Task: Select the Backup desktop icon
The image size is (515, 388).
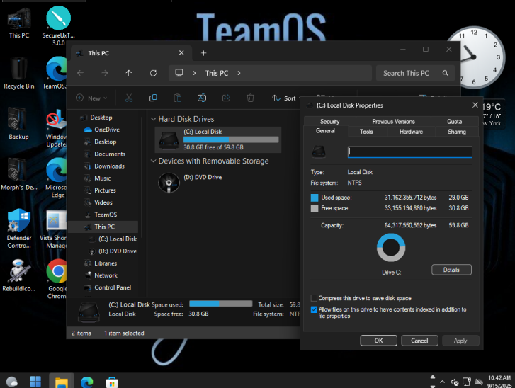Action: click(x=18, y=124)
